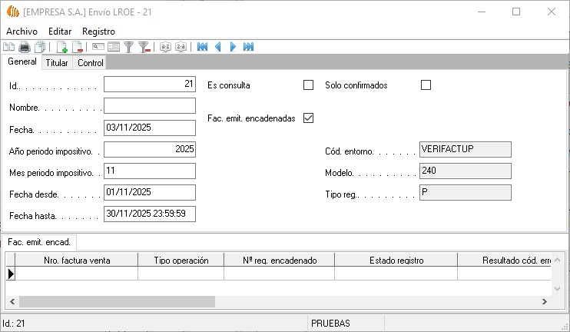Switch to the Titular tab

57,63
